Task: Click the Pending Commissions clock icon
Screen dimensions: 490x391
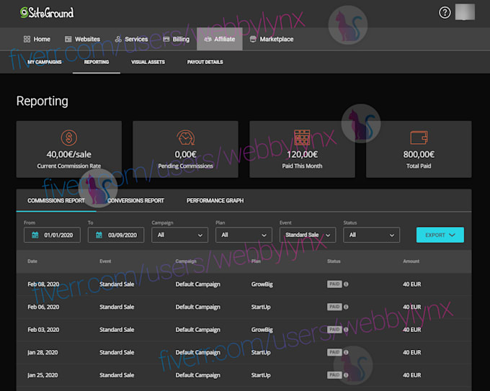Action: [x=186, y=138]
